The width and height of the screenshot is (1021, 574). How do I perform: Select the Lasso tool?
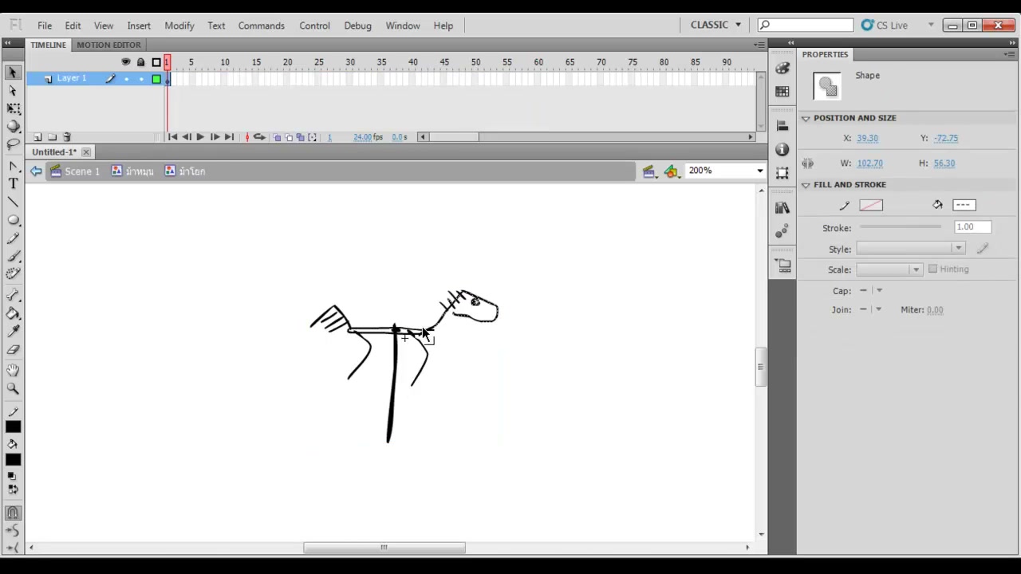(x=13, y=144)
